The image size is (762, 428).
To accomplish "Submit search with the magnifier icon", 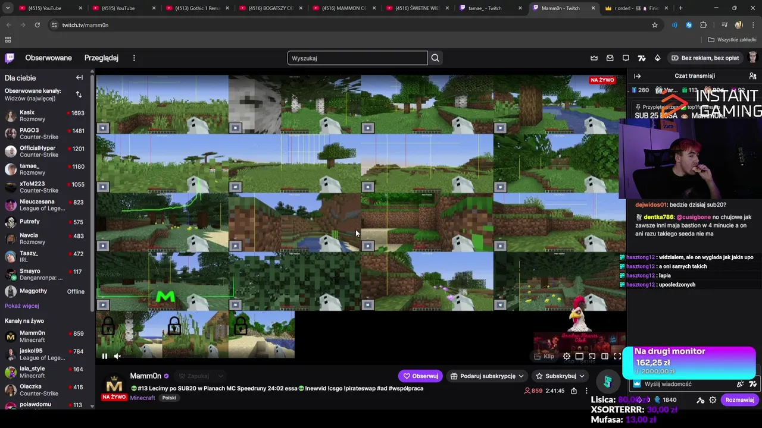I will coord(435,58).
